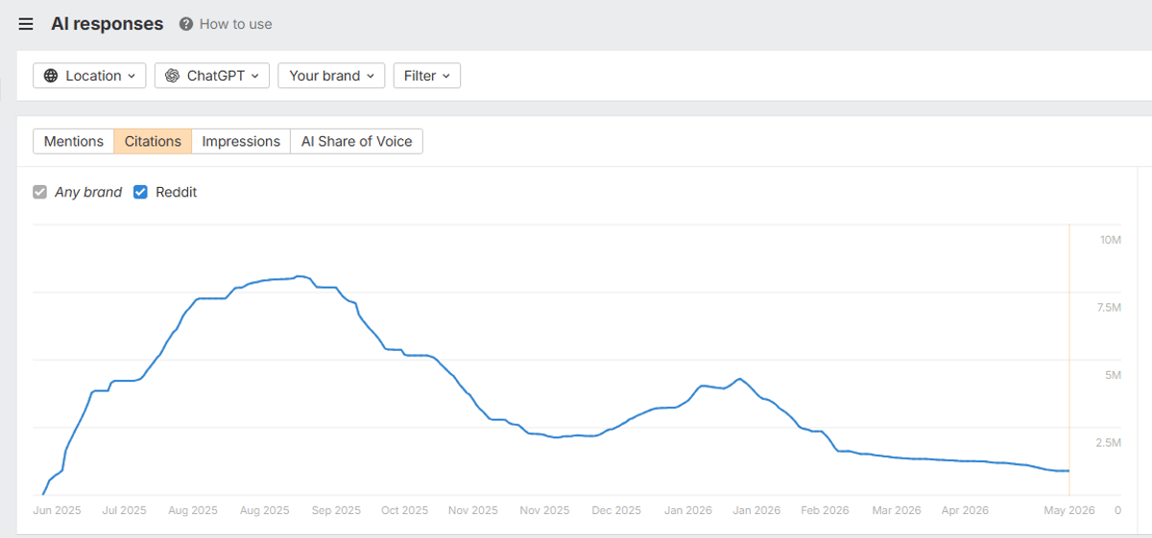The image size is (1152, 538).
Task: Expand the Location dropdown arrow
Action: click(x=132, y=76)
